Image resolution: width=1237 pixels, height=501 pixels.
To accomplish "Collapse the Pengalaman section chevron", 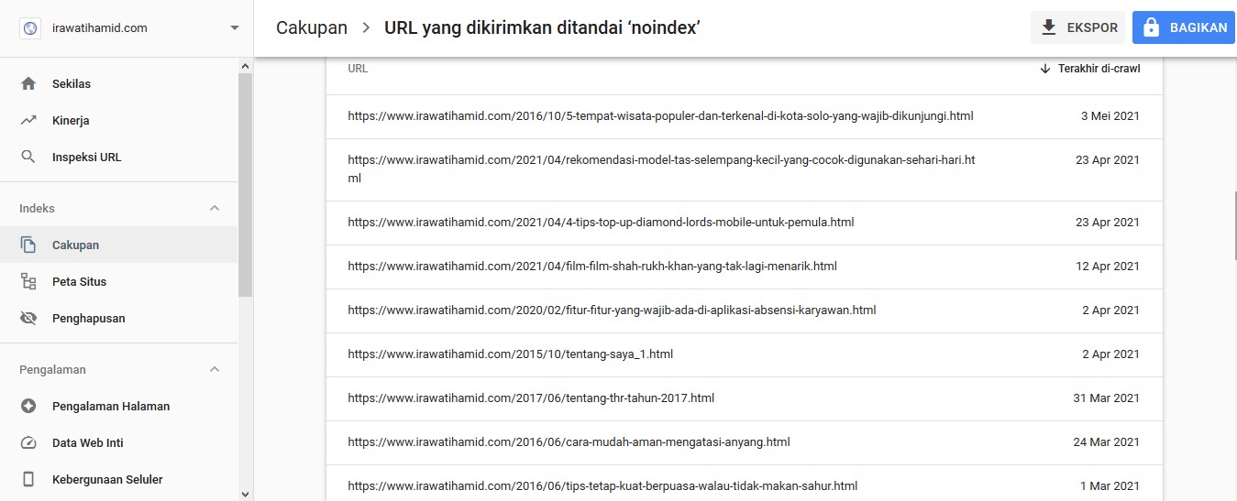I will point(215,369).
